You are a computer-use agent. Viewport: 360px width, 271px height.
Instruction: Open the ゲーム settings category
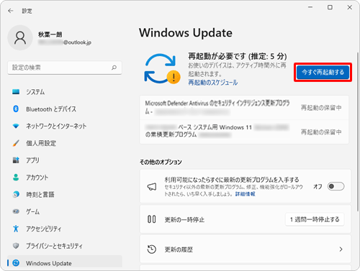65,211
